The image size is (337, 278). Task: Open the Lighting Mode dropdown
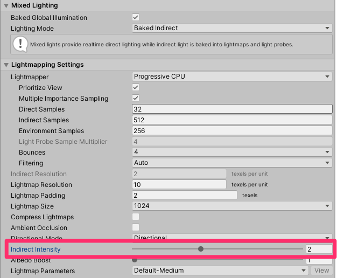pos(232,28)
